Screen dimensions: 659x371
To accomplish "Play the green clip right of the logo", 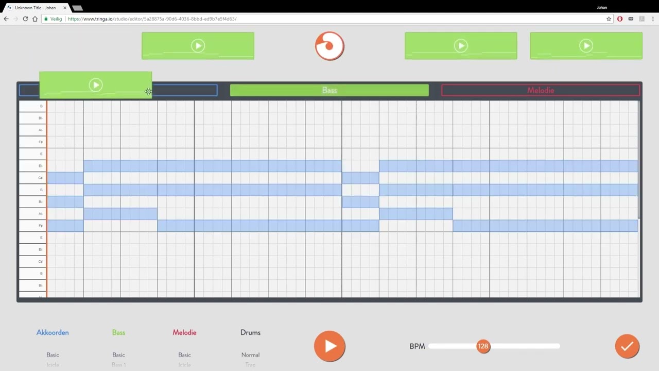I will coord(461,46).
